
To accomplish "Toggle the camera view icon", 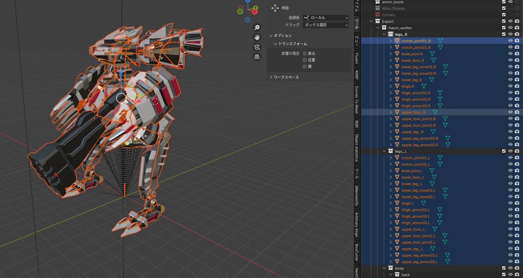I will pyautogui.click(x=257, y=47).
